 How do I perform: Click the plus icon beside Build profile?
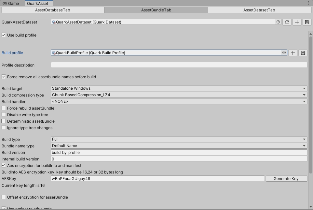click(293, 53)
